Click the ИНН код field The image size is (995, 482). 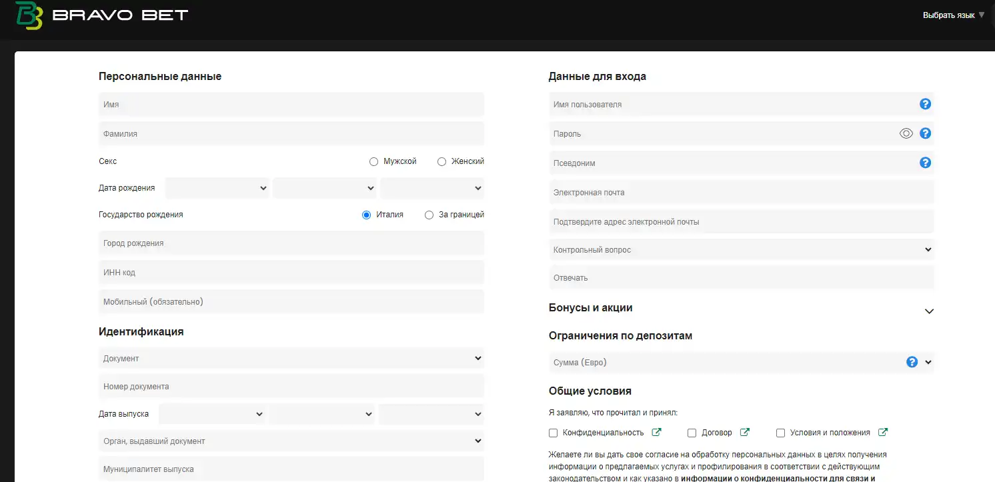(x=291, y=273)
